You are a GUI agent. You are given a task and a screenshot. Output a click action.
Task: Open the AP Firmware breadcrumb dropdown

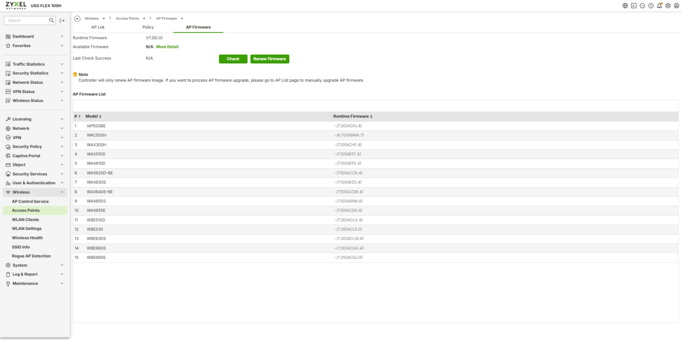click(182, 19)
